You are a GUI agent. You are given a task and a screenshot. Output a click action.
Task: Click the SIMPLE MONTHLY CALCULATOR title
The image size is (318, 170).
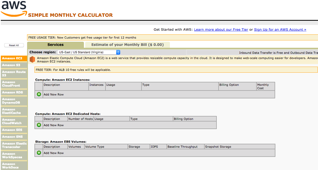pos(70,15)
